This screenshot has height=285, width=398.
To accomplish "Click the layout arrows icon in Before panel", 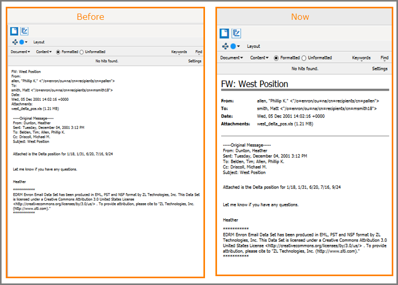I will click(15, 42).
